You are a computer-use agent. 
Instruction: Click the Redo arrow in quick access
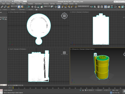click(9, 1)
